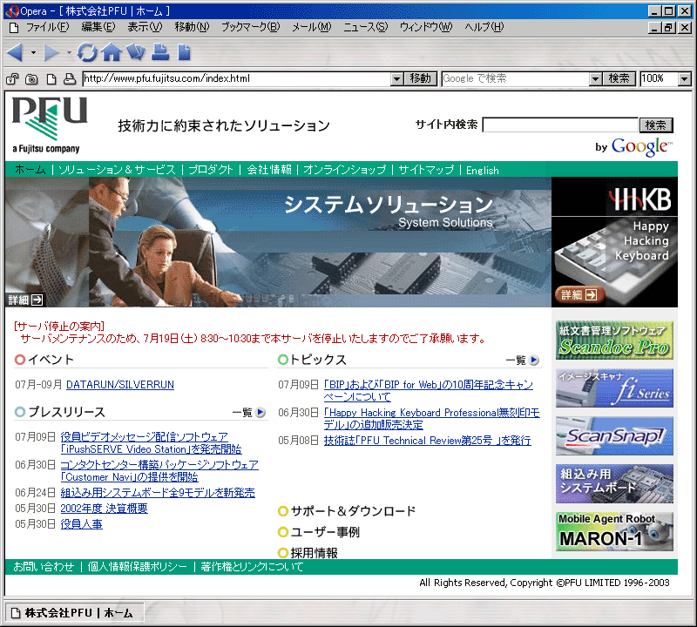Open the ウィンドウ menu

click(426, 27)
